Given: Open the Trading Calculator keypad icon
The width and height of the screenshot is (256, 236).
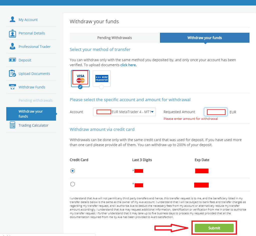Looking at the screenshot, I should (13, 125).
